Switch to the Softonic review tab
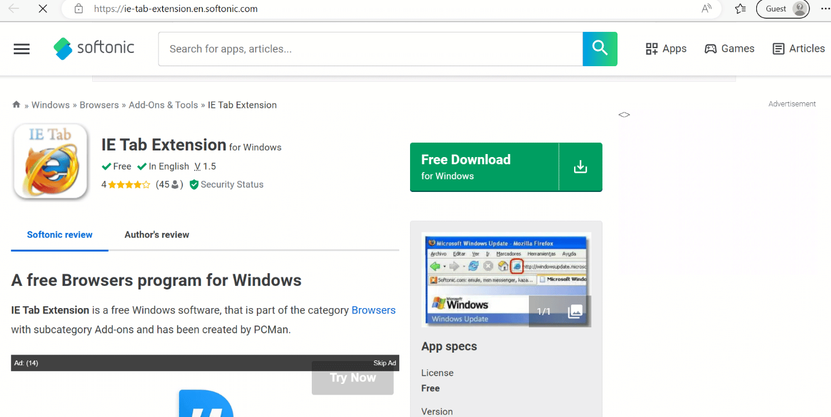This screenshot has height=417, width=831. coord(60,235)
